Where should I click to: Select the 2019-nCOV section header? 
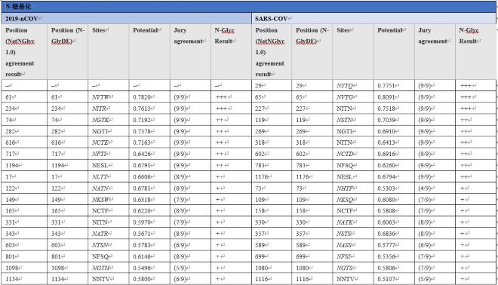click(127, 18)
